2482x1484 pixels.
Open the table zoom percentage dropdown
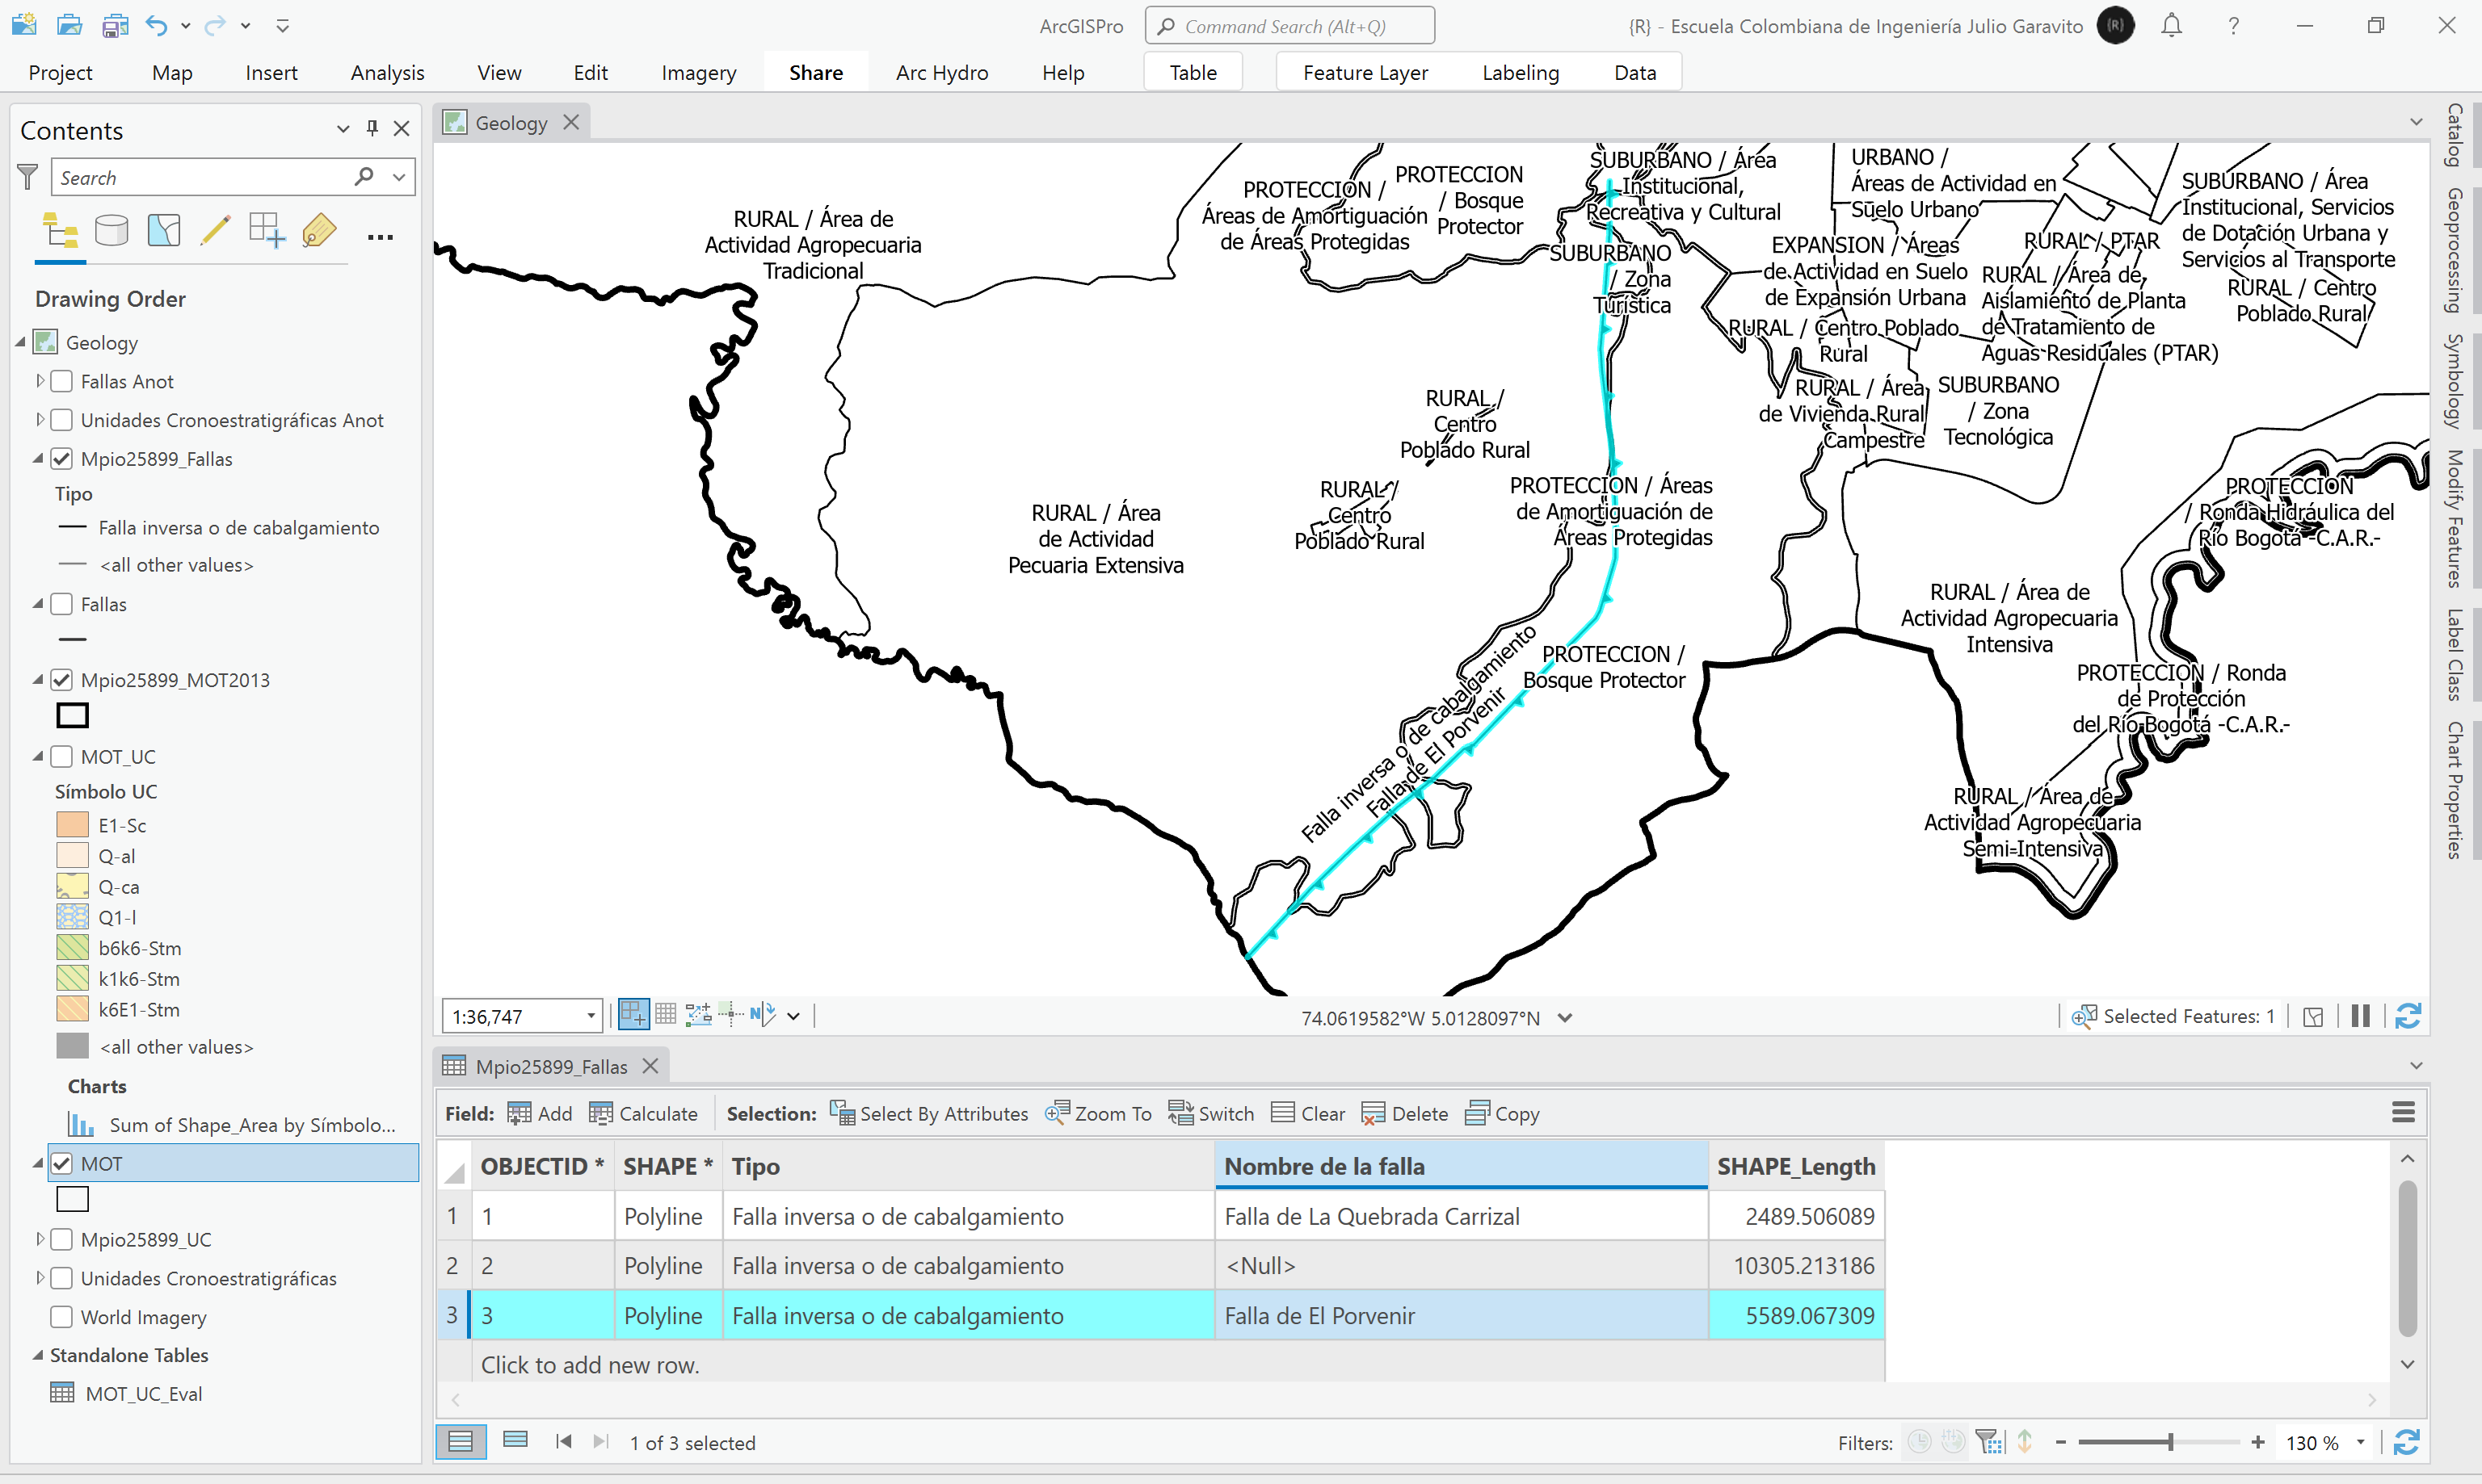[x=2360, y=1442]
